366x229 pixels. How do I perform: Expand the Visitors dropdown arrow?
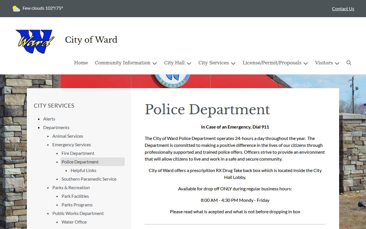337,63
